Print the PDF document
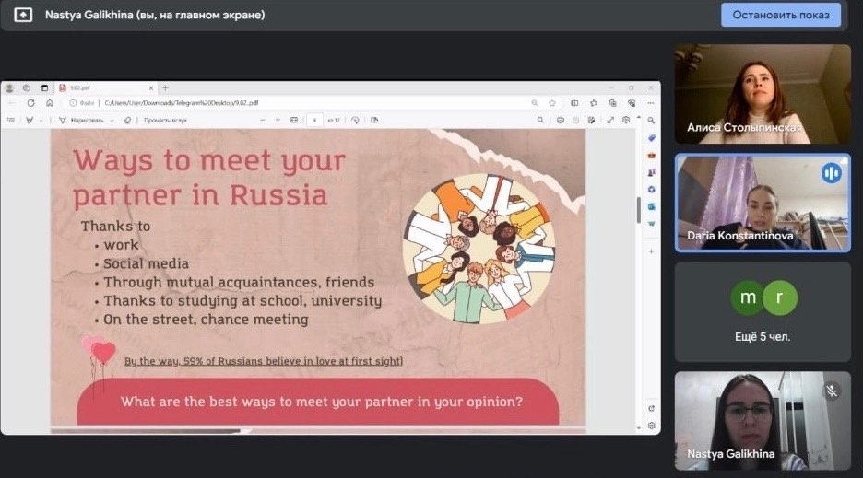The image size is (863, 478). [x=560, y=120]
